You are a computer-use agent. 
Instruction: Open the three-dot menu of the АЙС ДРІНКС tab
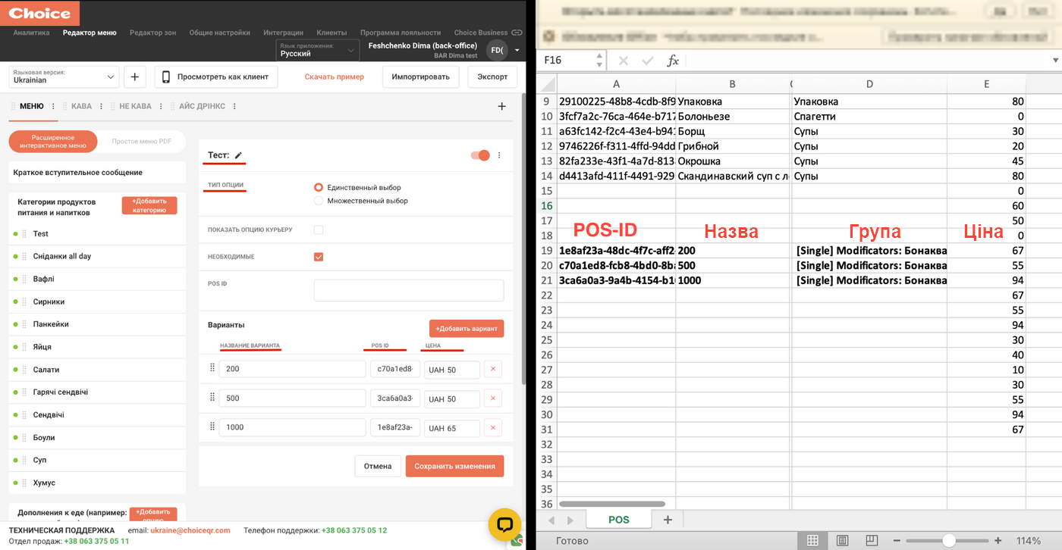pos(234,107)
